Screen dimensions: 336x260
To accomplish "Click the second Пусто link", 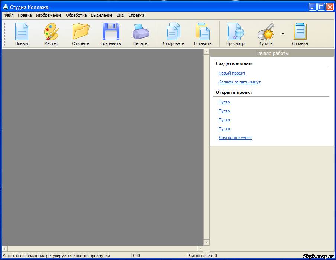I will click(x=224, y=111).
